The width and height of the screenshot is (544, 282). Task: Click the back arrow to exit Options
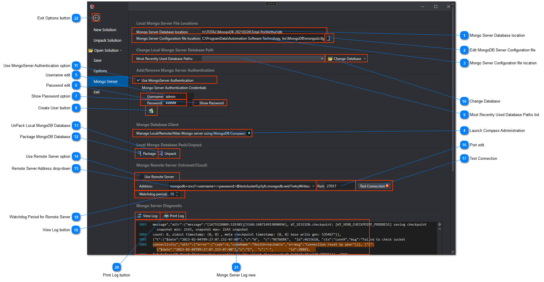(96, 18)
